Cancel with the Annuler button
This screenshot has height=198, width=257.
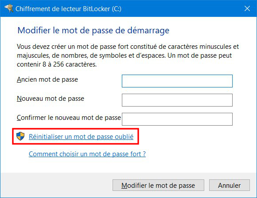(230, 185)
